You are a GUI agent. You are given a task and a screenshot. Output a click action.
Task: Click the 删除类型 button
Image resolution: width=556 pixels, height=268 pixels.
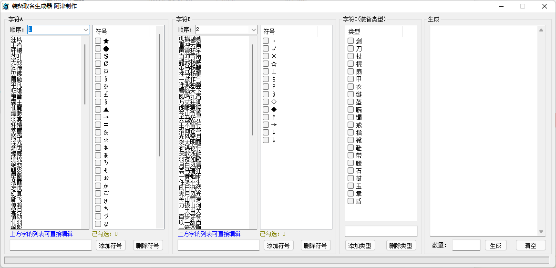point(401,245)
